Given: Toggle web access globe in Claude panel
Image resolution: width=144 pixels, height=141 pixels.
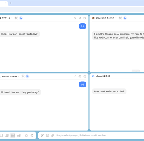Looking at the screenshot, I should point(121,18).
